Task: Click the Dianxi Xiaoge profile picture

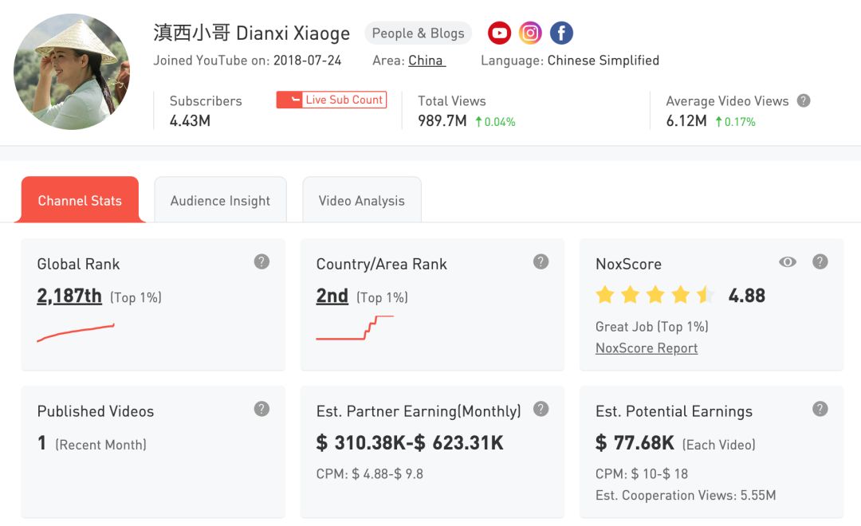Action: coord(72,72)
